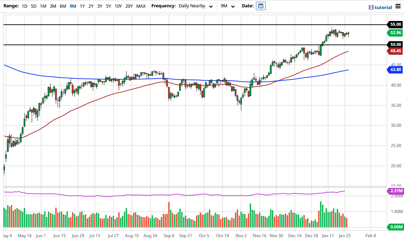Open the hamburger menu icon
This screenshot has height=242, width=404.
(398, 6)
